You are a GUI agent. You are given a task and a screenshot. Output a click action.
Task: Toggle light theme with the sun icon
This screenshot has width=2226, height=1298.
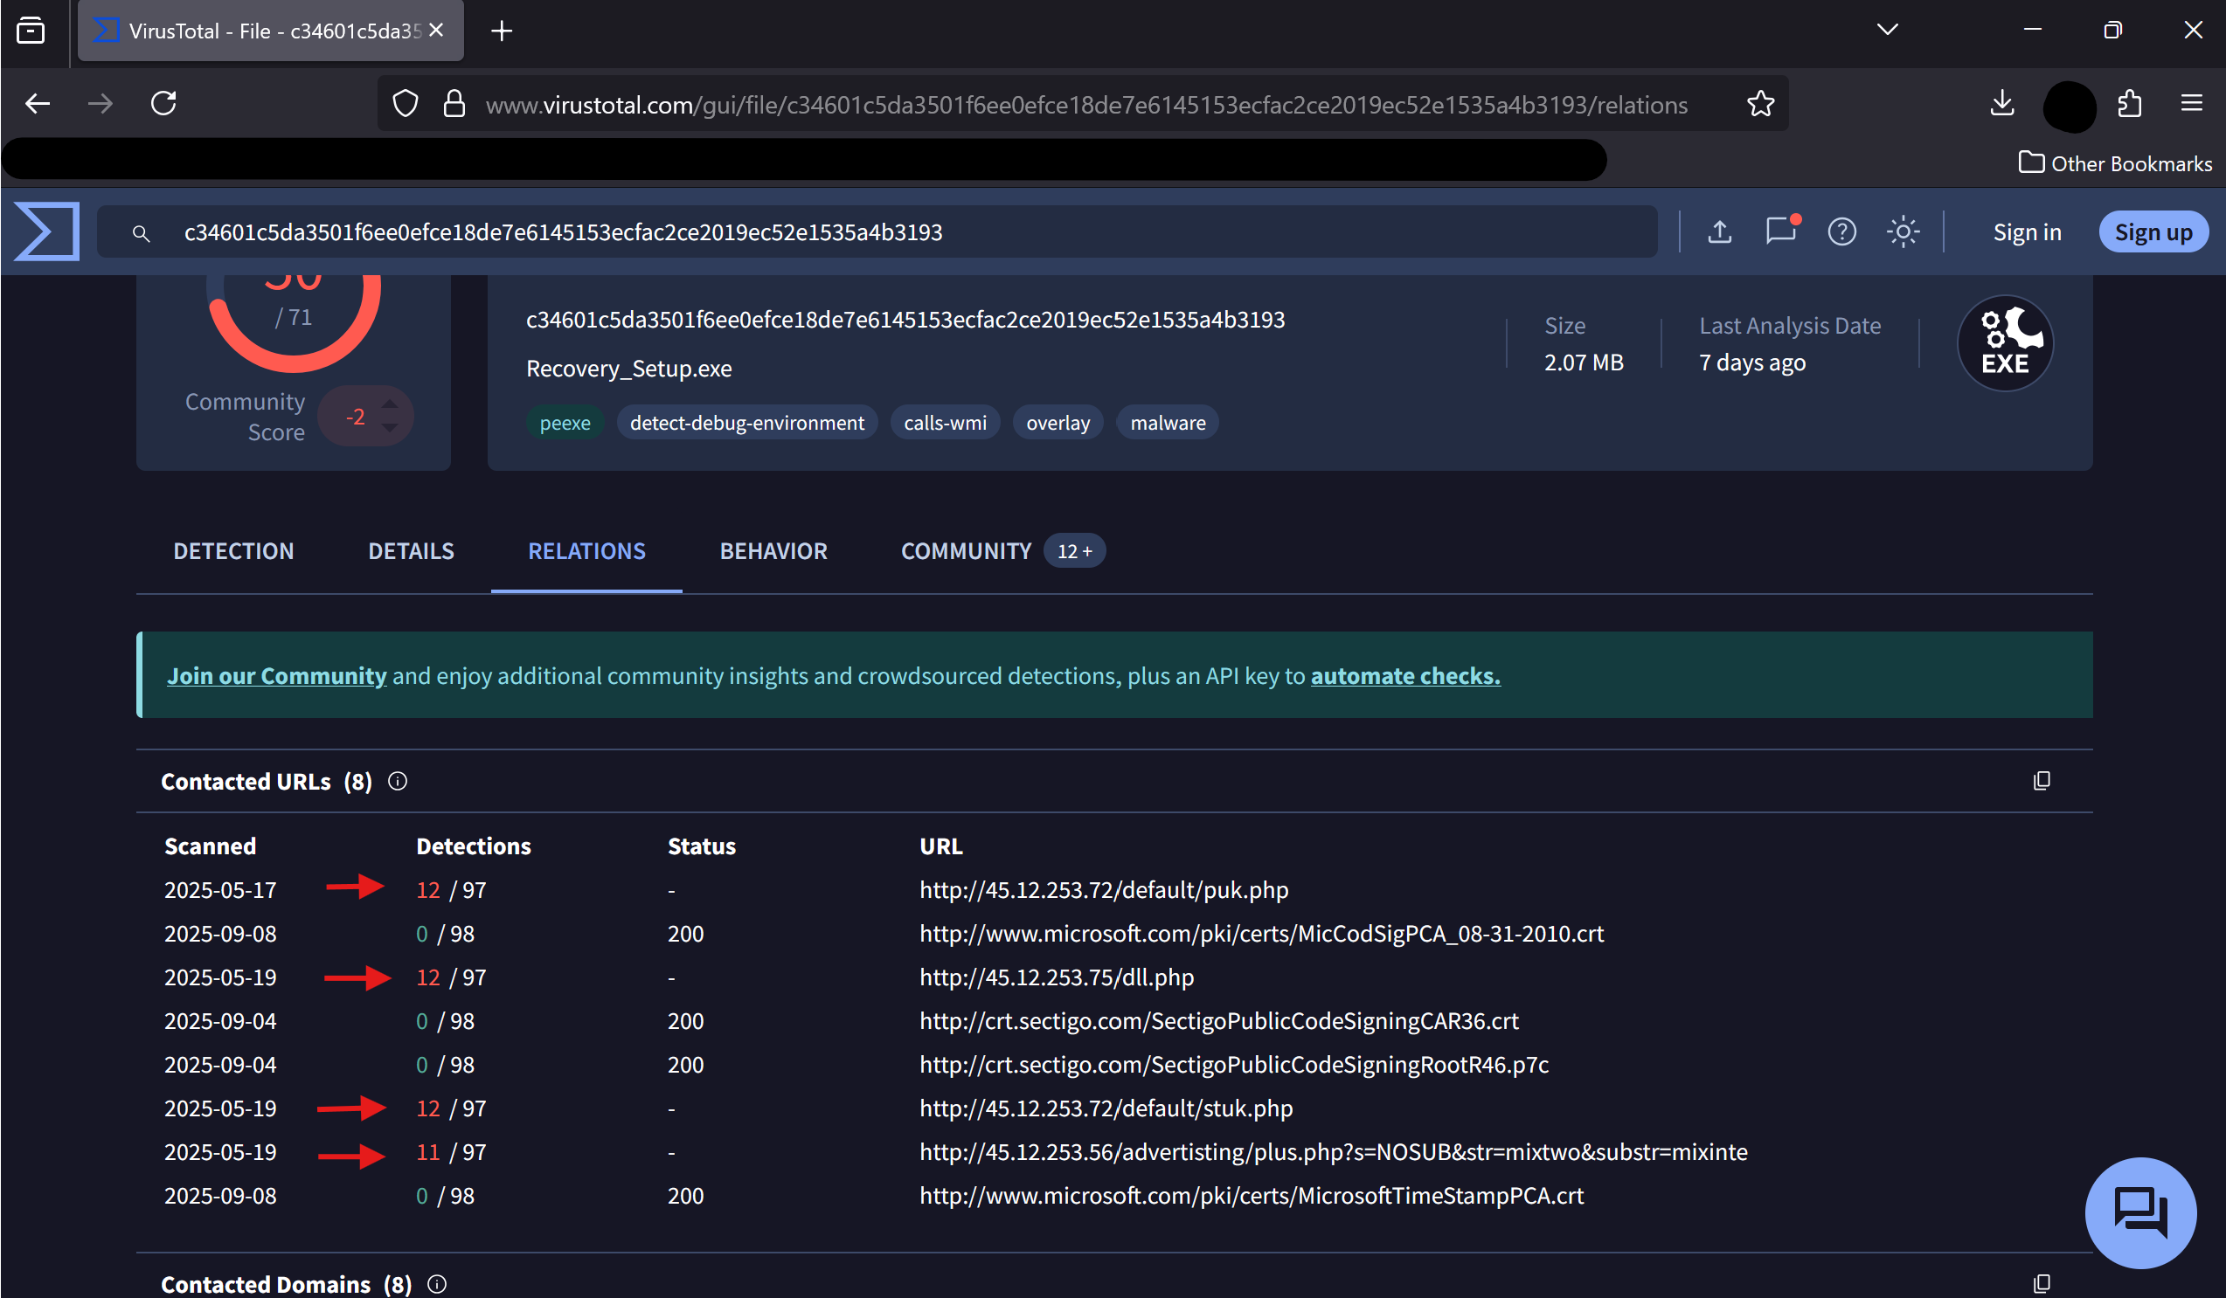[x=1903, y=231]
